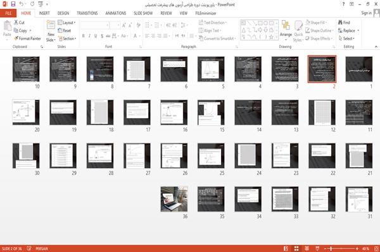This screenshot has width=380, height=252.
Task: Toggle Underline formatting
Action: [96, 36]
